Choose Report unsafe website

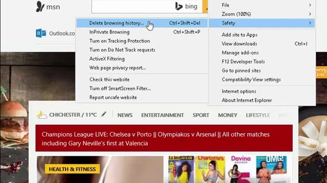click(142, 97)
